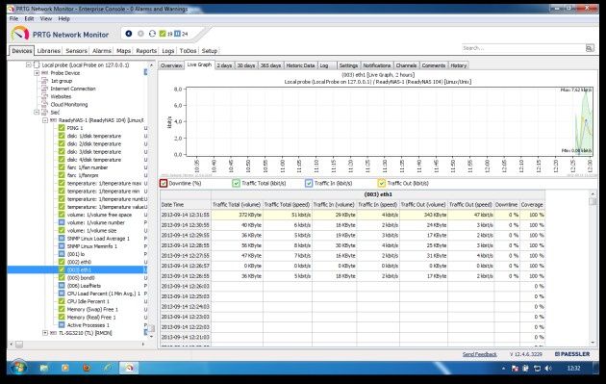Viewport: 606px width, 384px height.
Task: Click data table vertical scrollbar down arrow
Action: click(593, 343)
